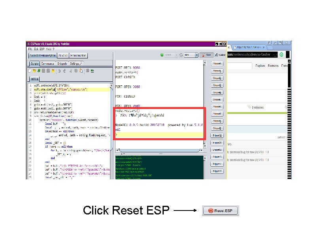Click the green extension icon in browser
Screen dimensions: 314x235
(281, 55)
